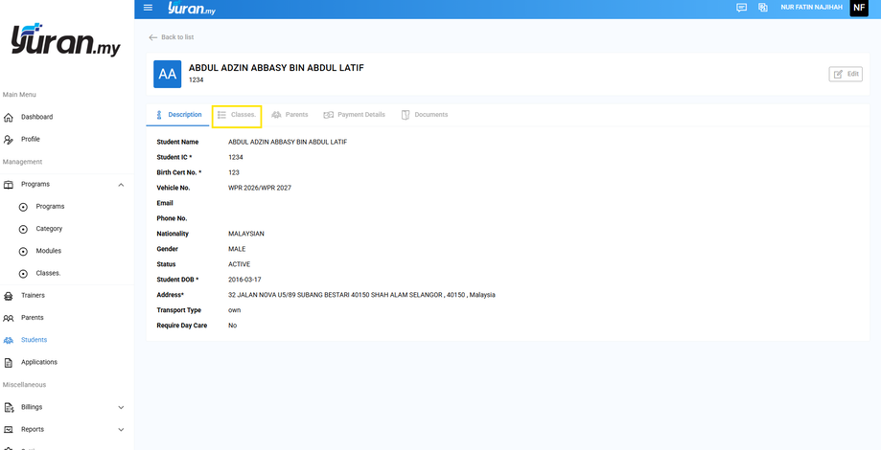Click the Birth Cert No. value 123
The image size is (881, 450).
[234, 172]
